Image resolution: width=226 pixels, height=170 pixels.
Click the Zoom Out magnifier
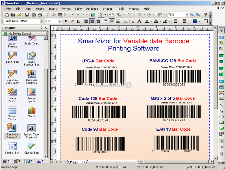point(192,15)
